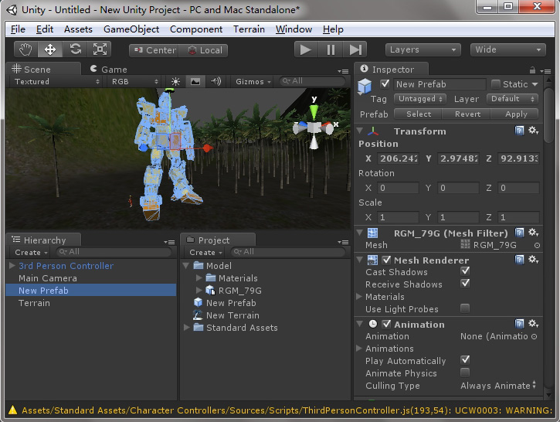
Task: Toggle scene lighting sun icon
Action: coord(175,81)
